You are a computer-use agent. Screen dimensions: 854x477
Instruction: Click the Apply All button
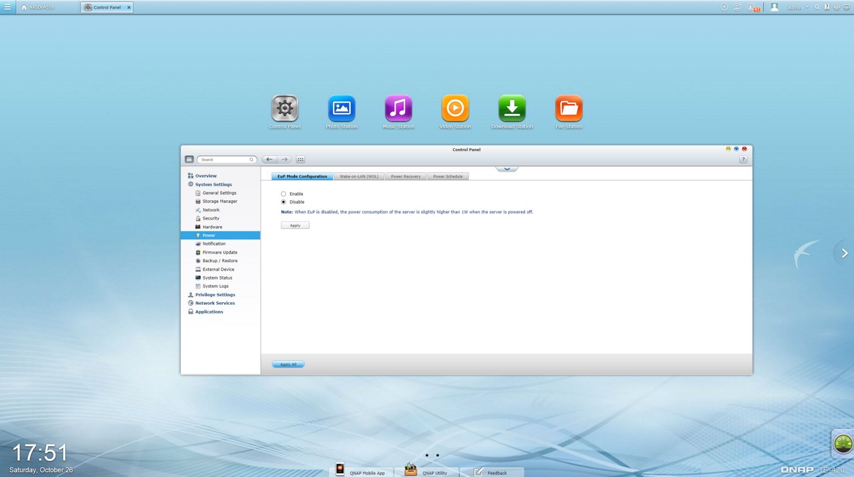288,365
